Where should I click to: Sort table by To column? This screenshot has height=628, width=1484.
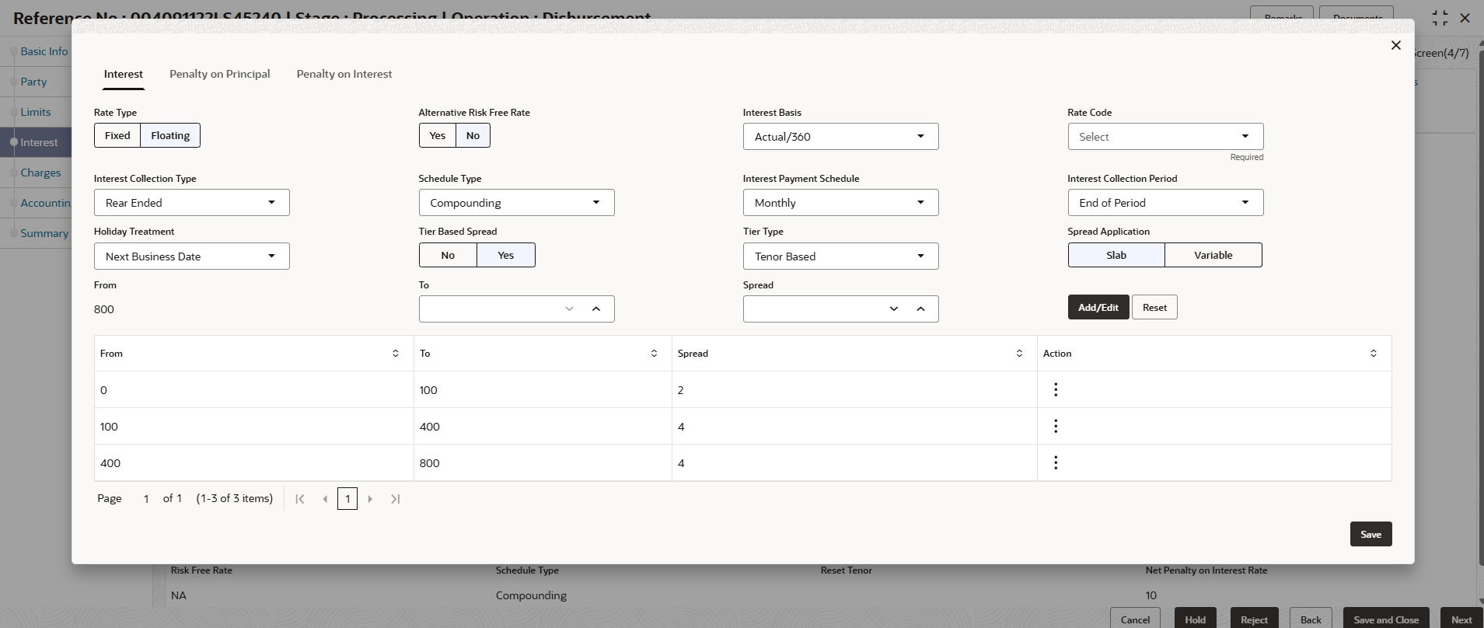pyautogui.click(x=654, y=354)
